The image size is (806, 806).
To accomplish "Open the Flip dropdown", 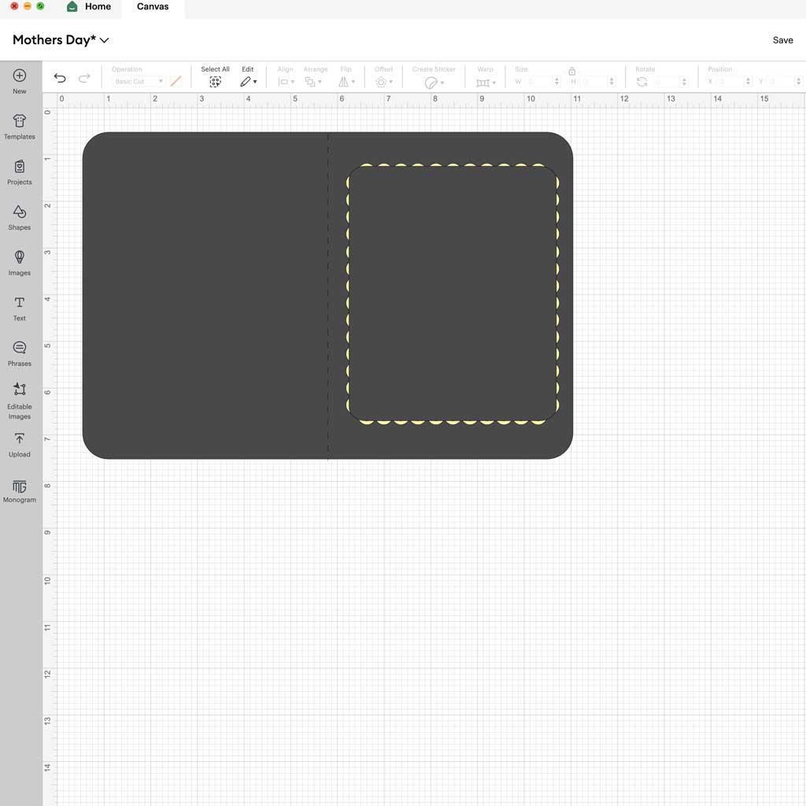I will point(346,82).
